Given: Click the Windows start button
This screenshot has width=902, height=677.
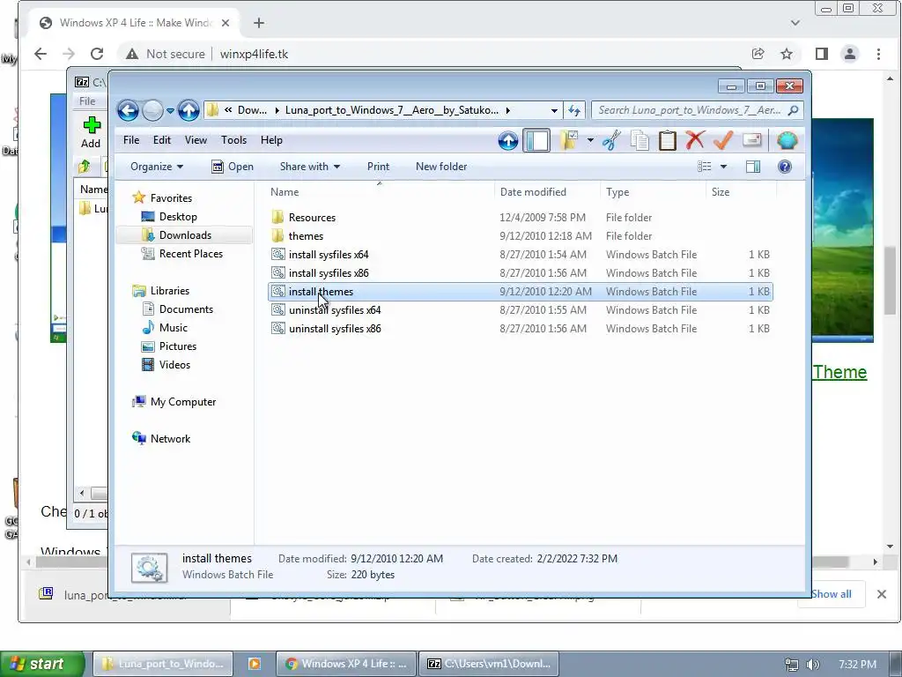Looking at the screenshot, I should [41, 664].
